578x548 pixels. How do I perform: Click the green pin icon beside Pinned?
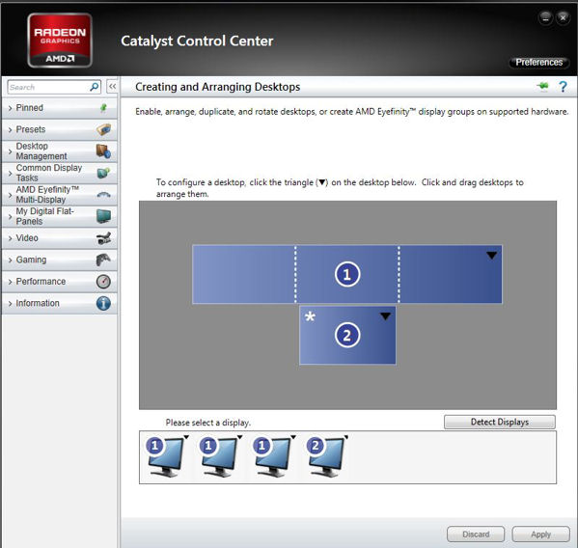coord(103,108)
